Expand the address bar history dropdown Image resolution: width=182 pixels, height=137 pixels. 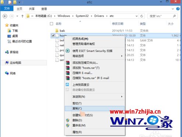(136, 16)
